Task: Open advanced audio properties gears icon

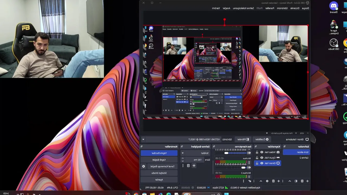Action: click(250, 181)
